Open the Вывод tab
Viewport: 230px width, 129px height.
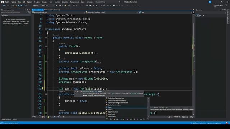pos(15,119)
